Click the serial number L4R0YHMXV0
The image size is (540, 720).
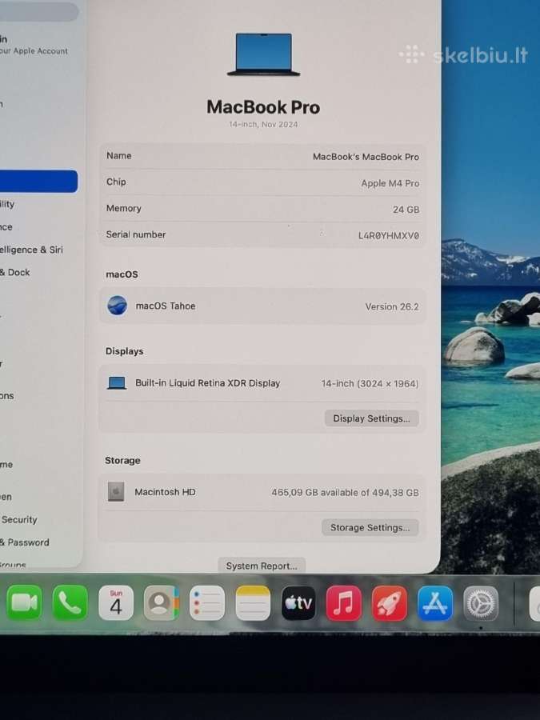coord(389,235)
